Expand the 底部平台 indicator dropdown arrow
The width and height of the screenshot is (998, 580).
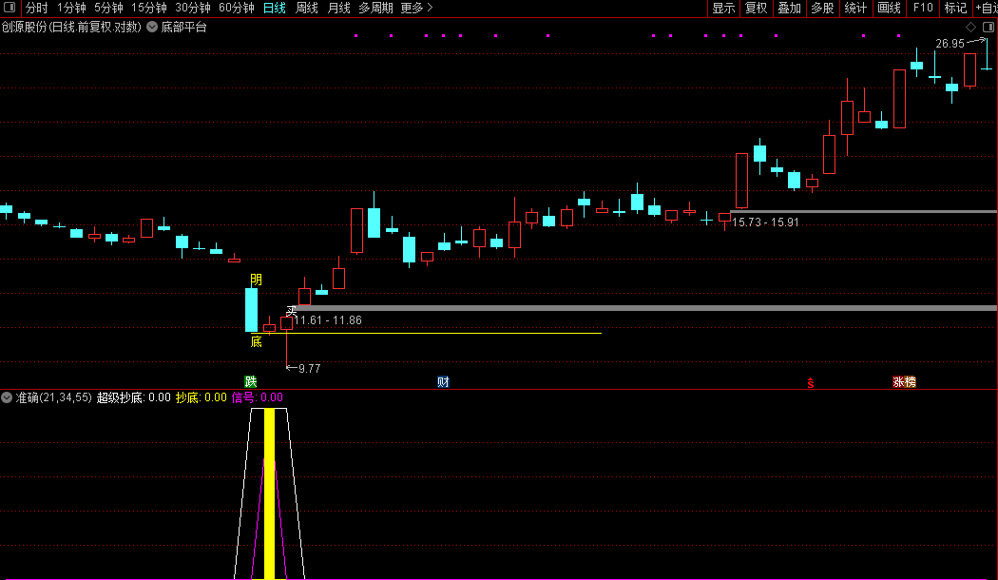click(152, 27)
